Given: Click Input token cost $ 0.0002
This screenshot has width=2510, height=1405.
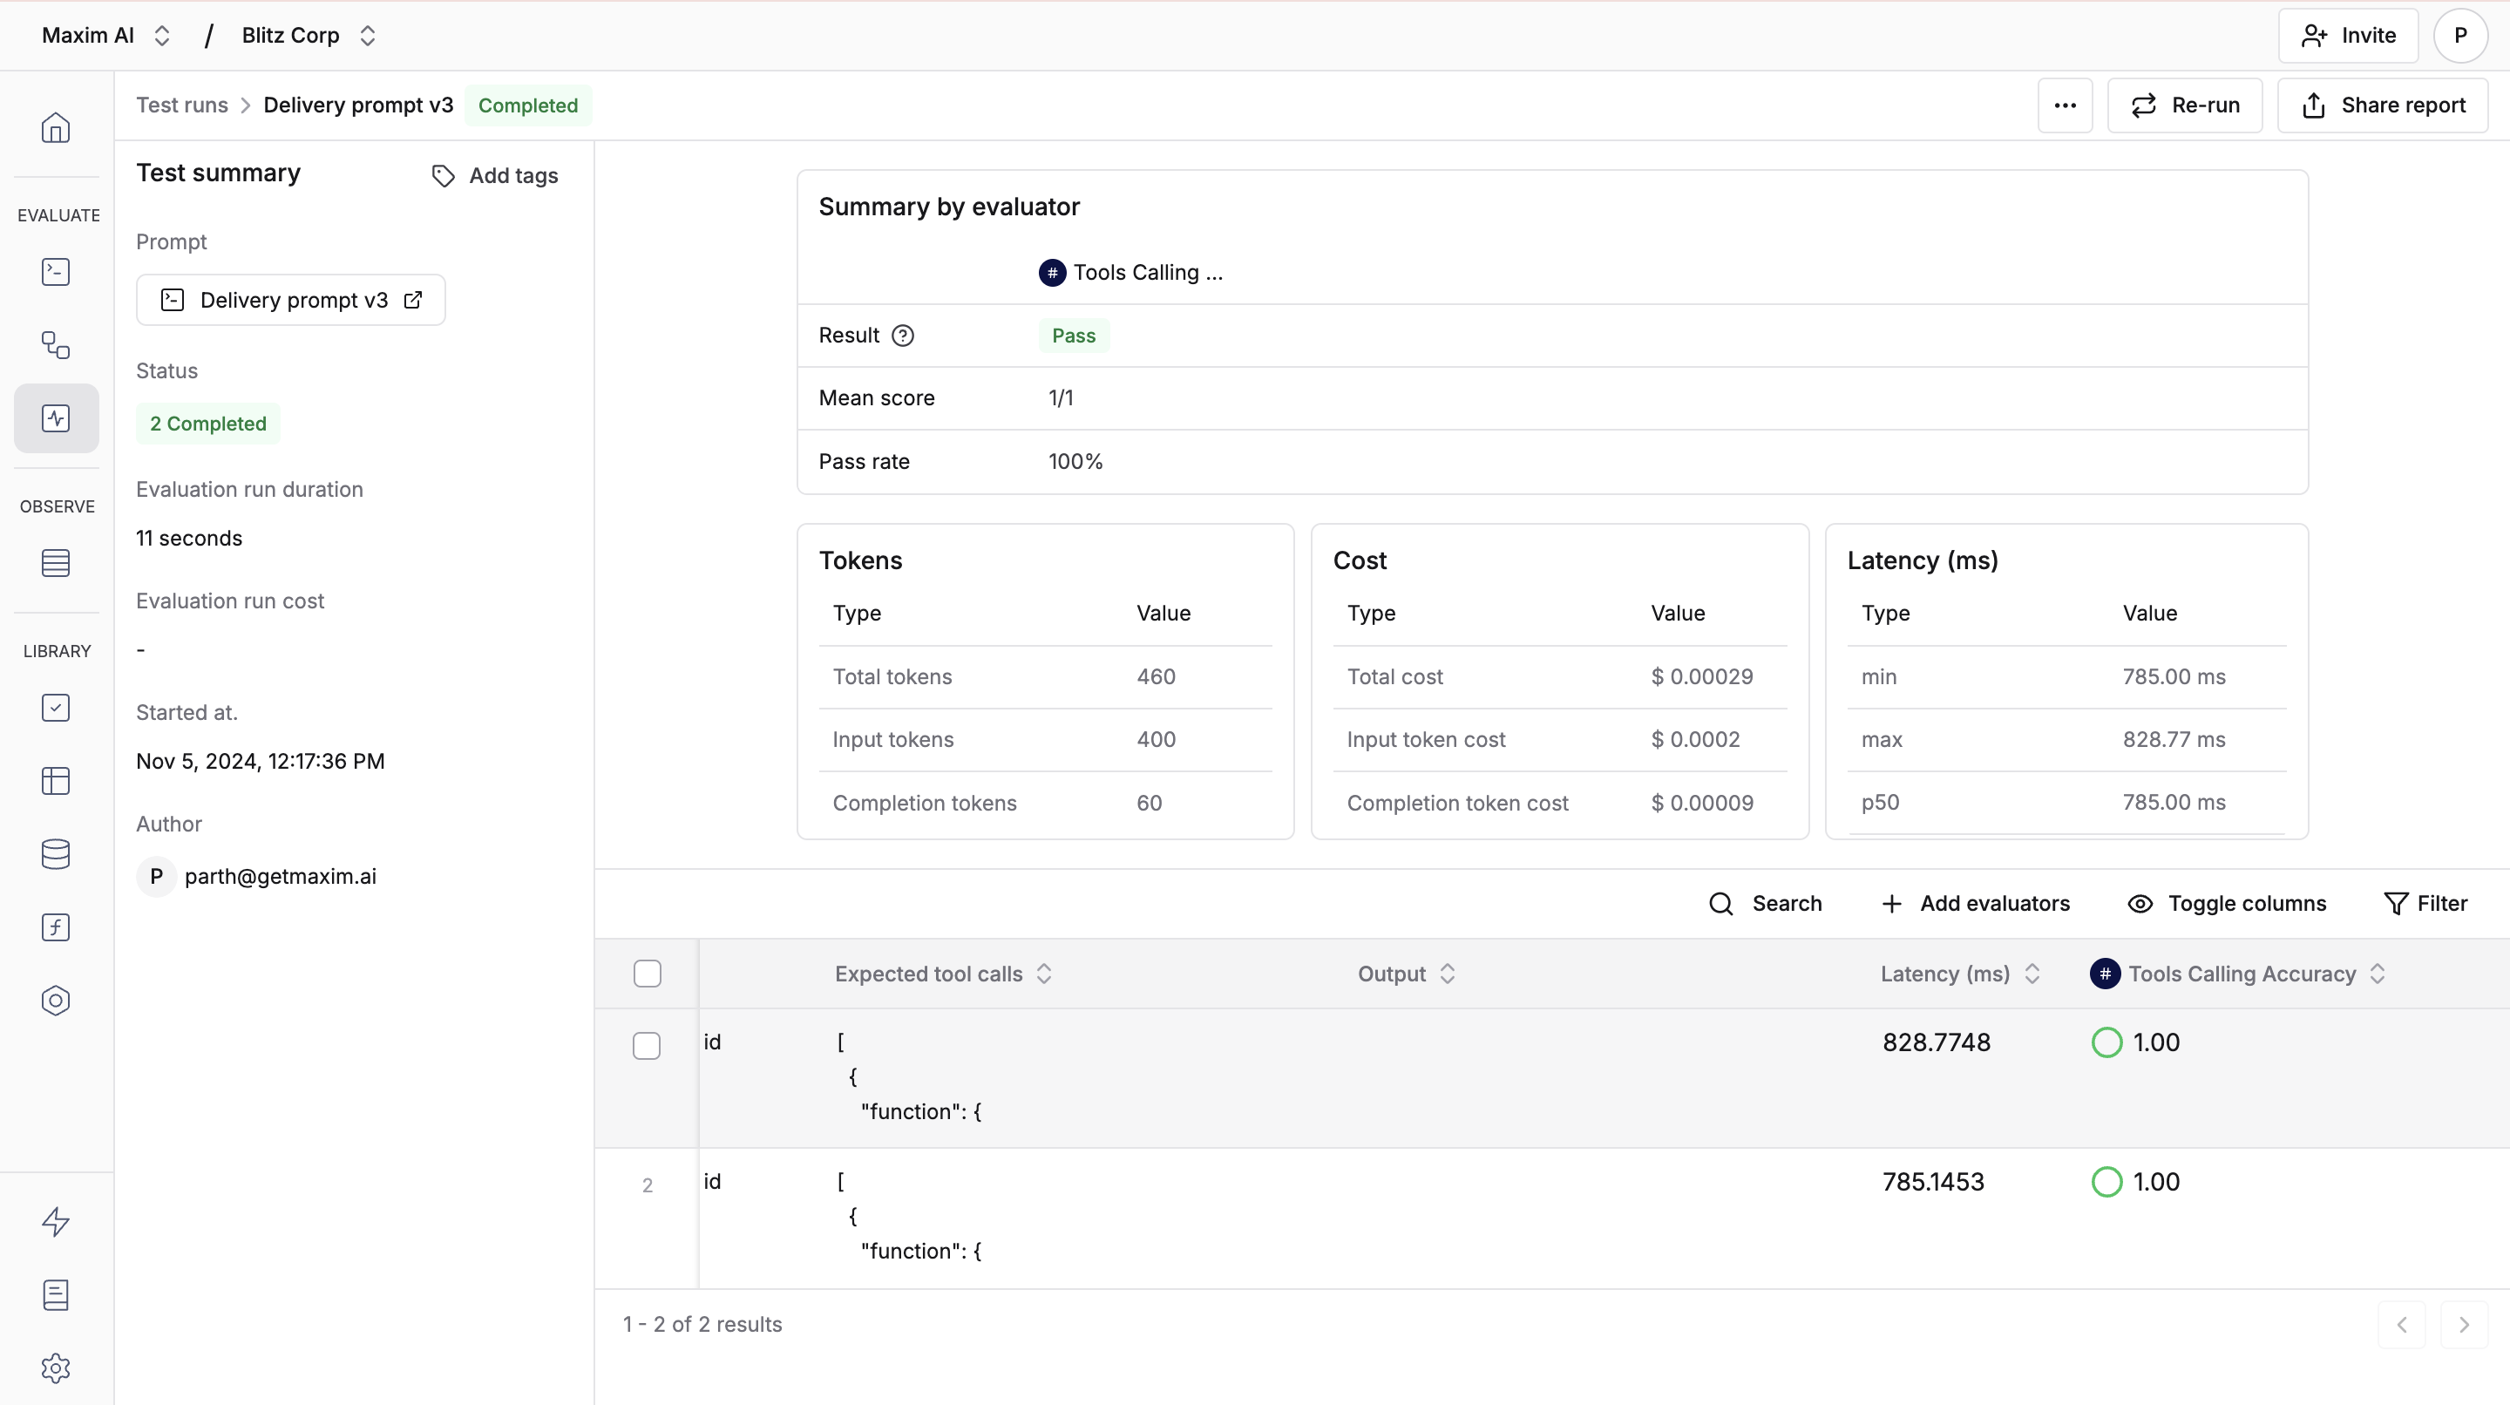Looking at the screenshot, I should pyautogui.click(x=1695, y=739).
